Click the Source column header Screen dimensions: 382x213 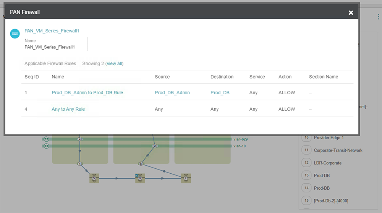click(x=162, y=77)
